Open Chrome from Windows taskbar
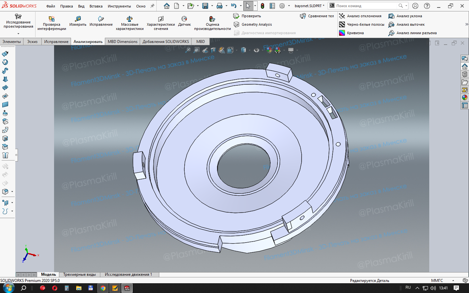Image resolution: width=469 pixels, height=293 pixels. 103,288
